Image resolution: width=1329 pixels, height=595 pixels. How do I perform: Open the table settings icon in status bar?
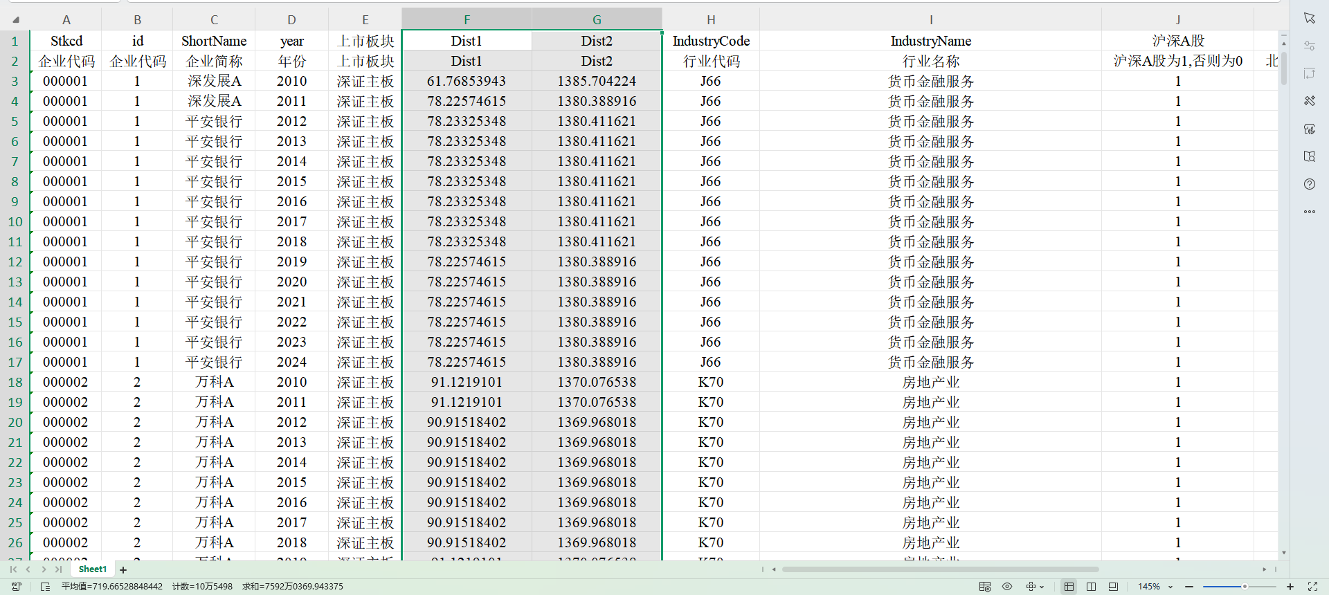[x=985, y=587]
